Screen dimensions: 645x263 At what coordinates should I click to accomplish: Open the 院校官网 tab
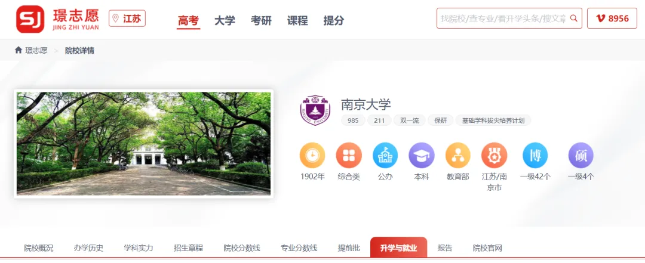click(487, 248)
